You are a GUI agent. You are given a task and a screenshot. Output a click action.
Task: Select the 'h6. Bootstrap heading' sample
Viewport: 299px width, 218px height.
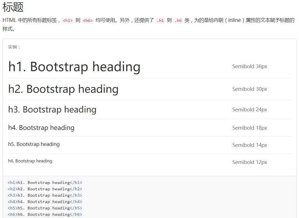(x=30, y=161)
